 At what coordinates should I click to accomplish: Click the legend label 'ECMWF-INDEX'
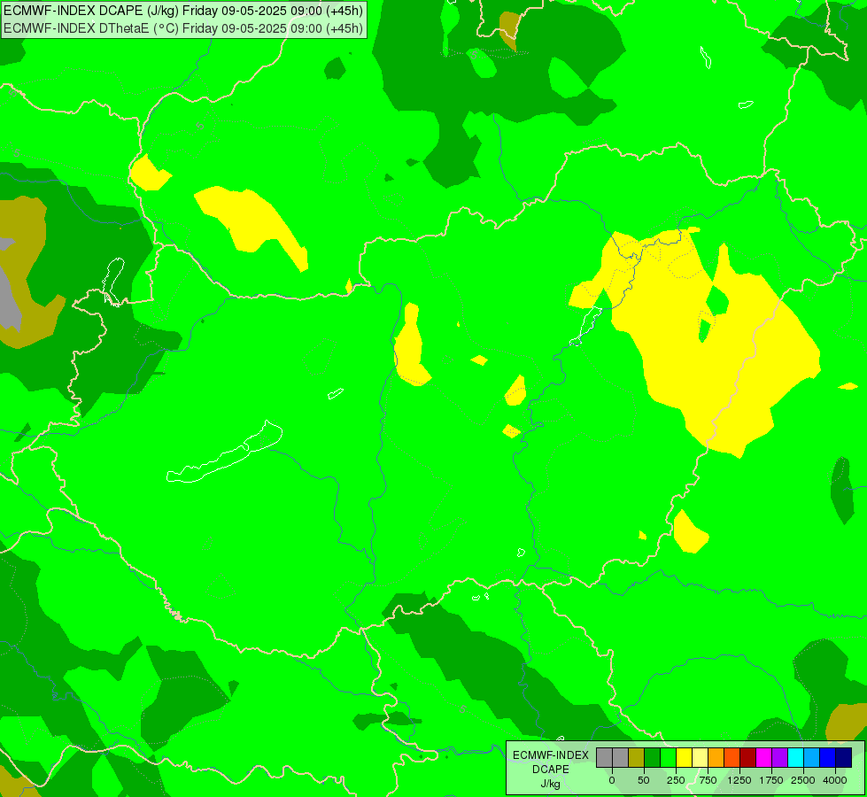click(551, 755)
